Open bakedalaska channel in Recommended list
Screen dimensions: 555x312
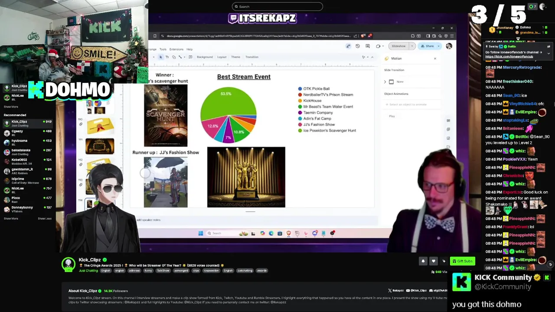(x=28, y=152)
